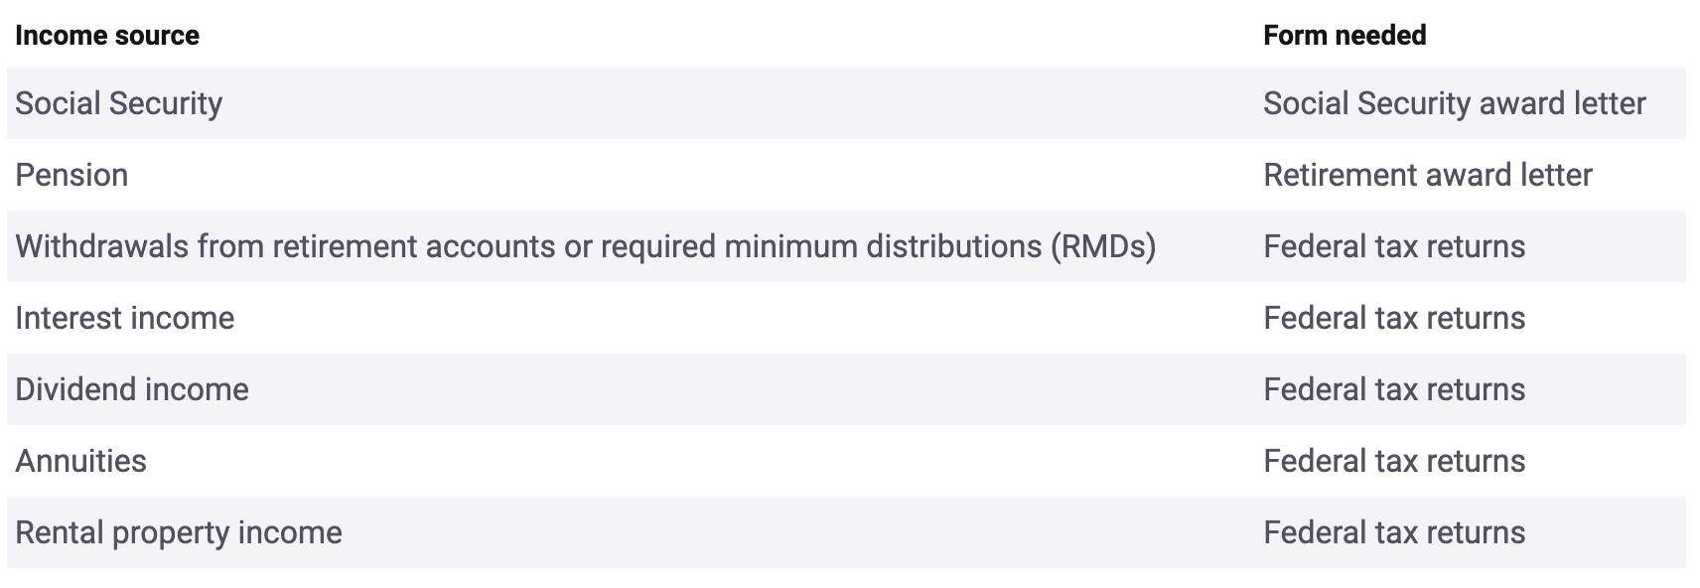This screenshot has width=1700, height=588.
Task: Click the 'Income source' column header
Action: click(107, 36)
